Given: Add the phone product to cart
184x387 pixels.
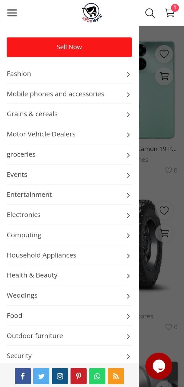Looking at the screenshot, I should [x=164, y=76].
